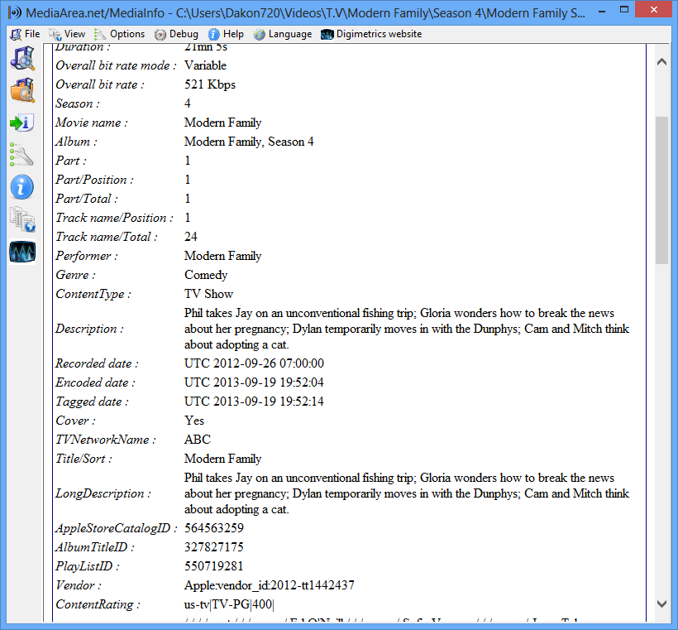678x630 pixels.
Task: Click the 'Apple:vendor_id:2012-tt1442437' value
Action: coord(270,585)
